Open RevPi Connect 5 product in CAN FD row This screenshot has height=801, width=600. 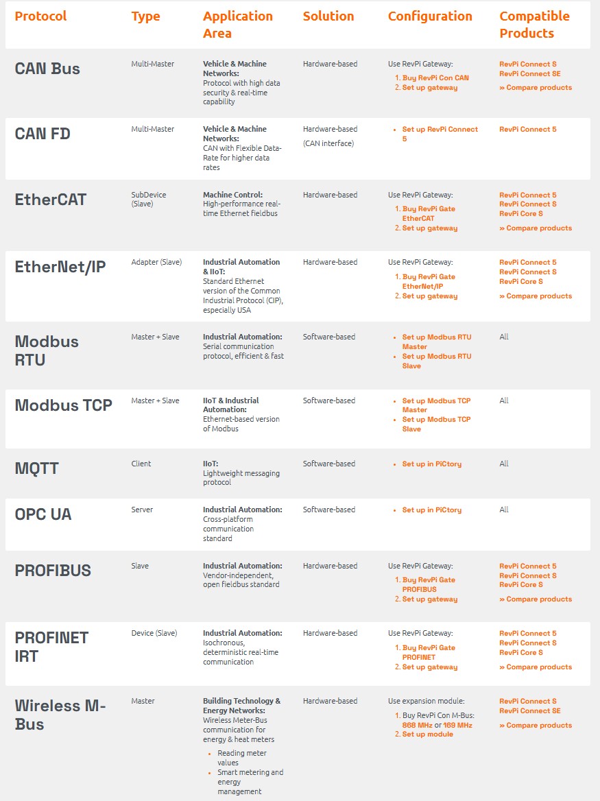tap(527, 129)
